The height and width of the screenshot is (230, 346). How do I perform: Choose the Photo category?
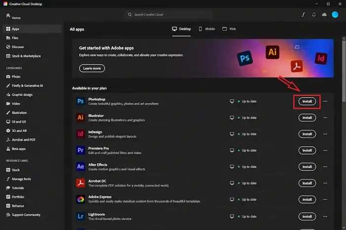point(13,76)
